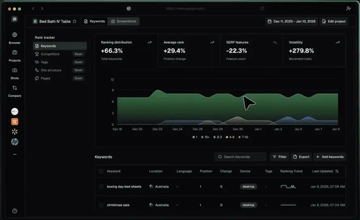Open the Compare sidebar section
The image size is (360, 220).
pos(15,91)
